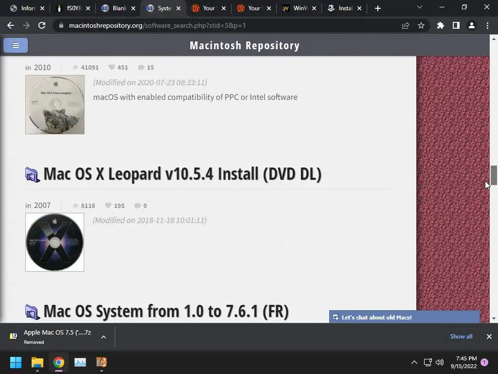Reload the current page
This screenshot has height=374, width=498.
(x=42, y=25)
